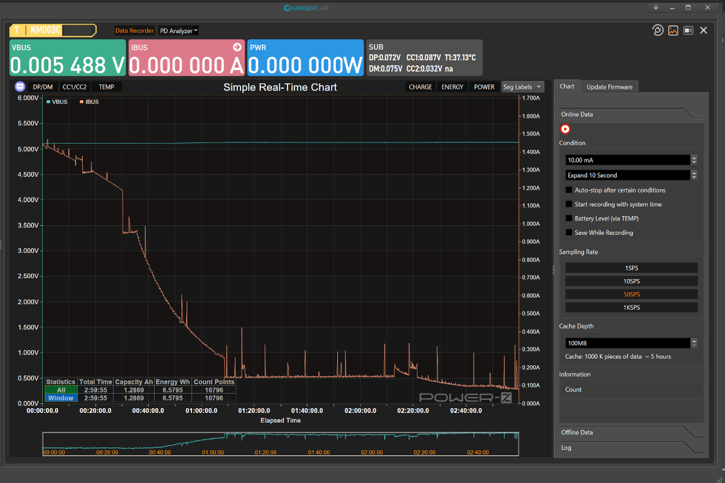The image size is (725, 483).
Task: Open the title bar dropdown arrow icon
Action: (656, 8)
